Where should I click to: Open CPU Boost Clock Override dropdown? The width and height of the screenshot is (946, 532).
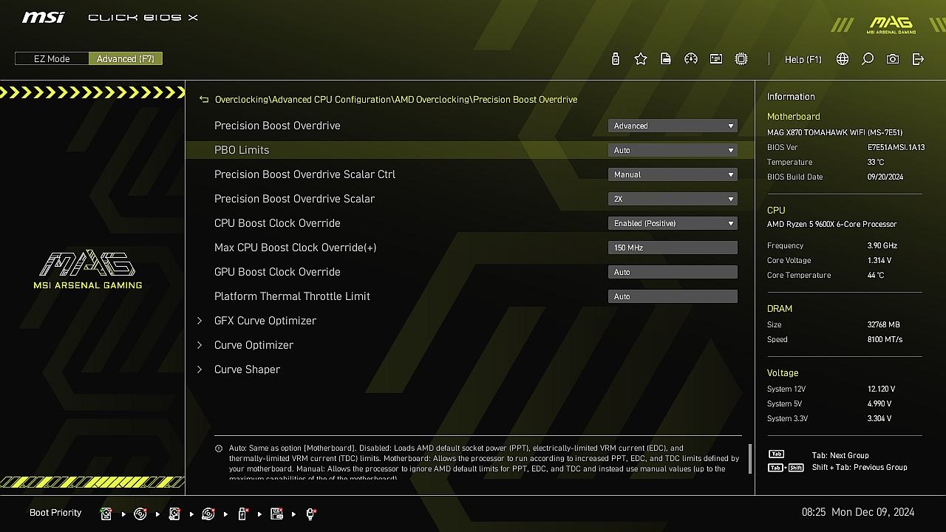pyautogui.click(x=673, y=223)
